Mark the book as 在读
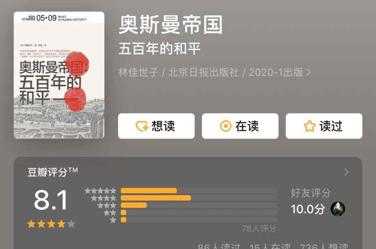376x249 pixels. point(240,126)
